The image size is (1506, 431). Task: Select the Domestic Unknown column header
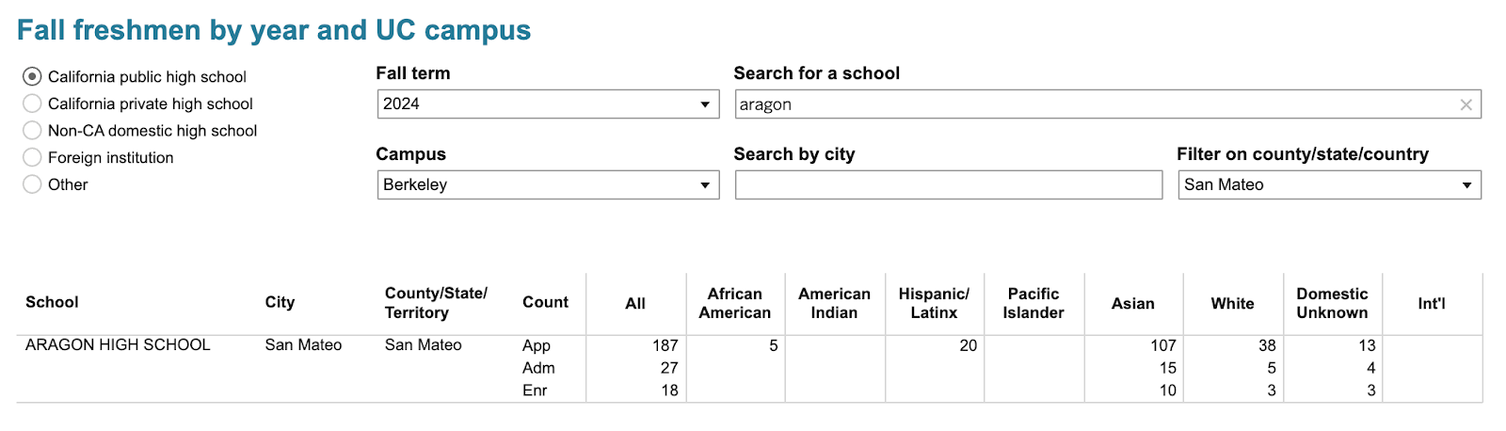(1332, 303)
